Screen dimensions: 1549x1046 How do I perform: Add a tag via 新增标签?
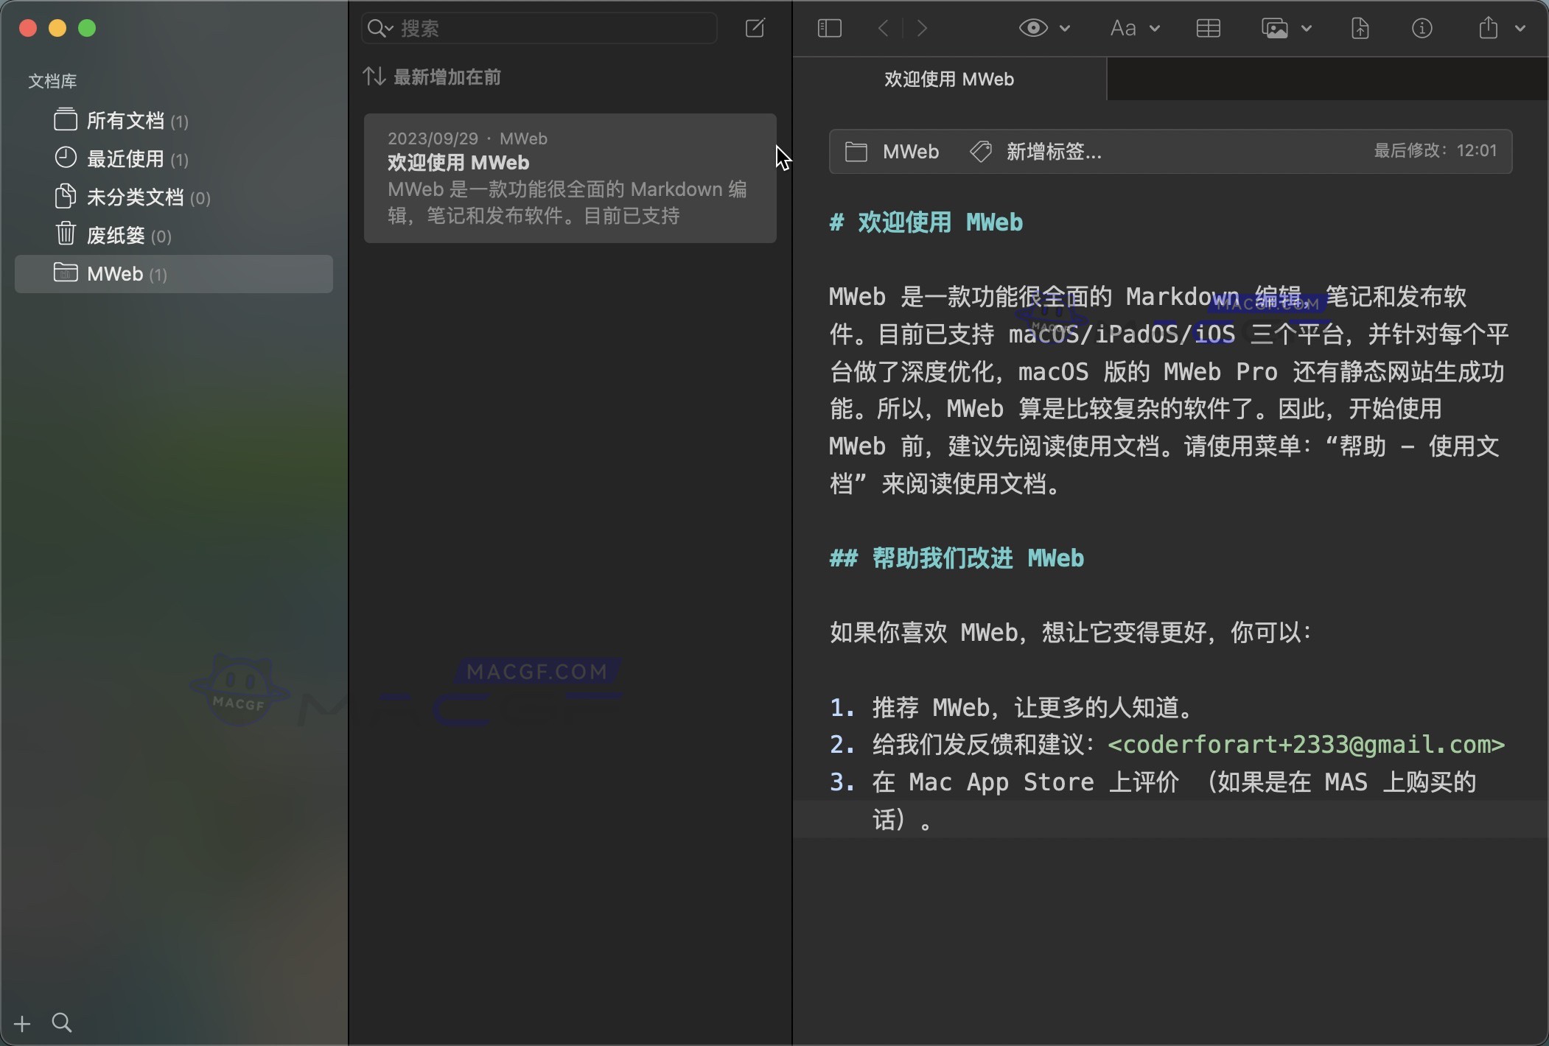[1052, 152]
